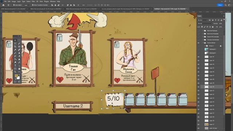Select the Frame tool
This screenshot has width=233, height=131.
[x=19, y=47]
